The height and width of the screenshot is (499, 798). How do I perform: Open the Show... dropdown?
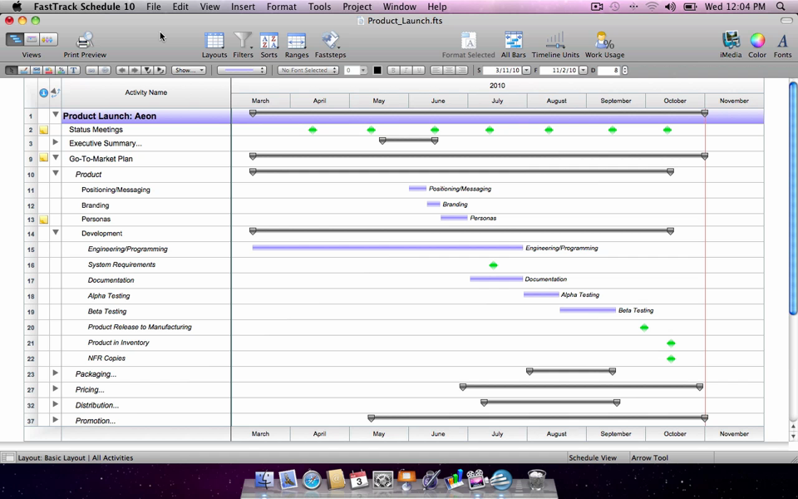click(189, 70)
